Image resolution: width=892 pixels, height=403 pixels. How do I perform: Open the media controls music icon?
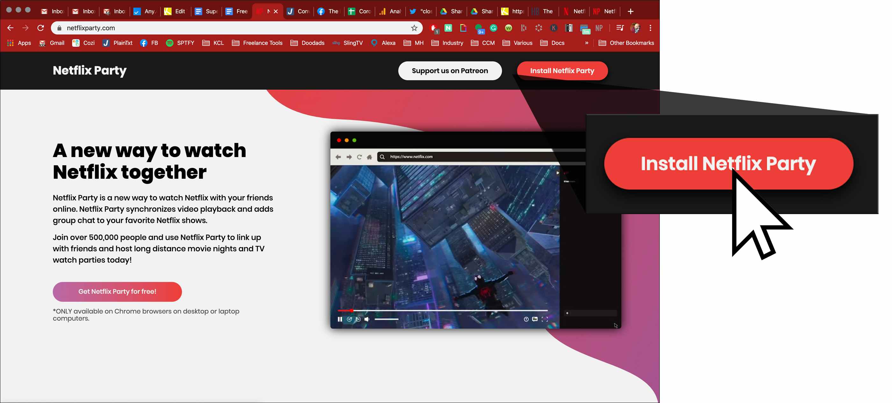click(620, 28)
